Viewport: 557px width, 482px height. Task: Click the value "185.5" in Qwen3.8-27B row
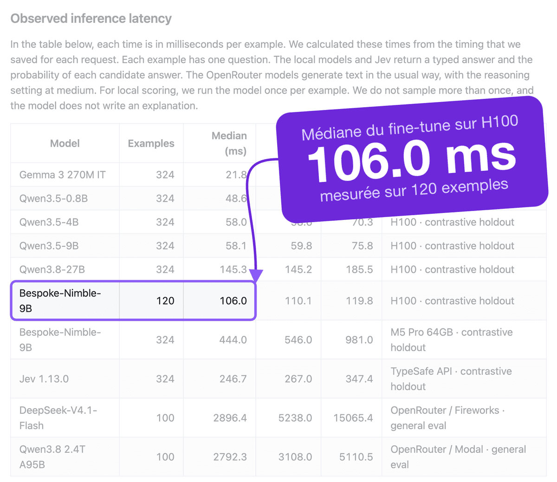(x=360, y=270)
